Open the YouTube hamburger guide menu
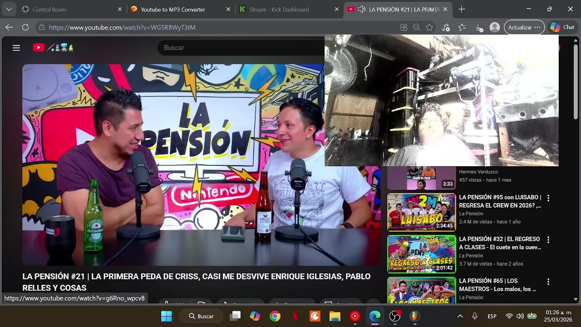 (16, 48)
